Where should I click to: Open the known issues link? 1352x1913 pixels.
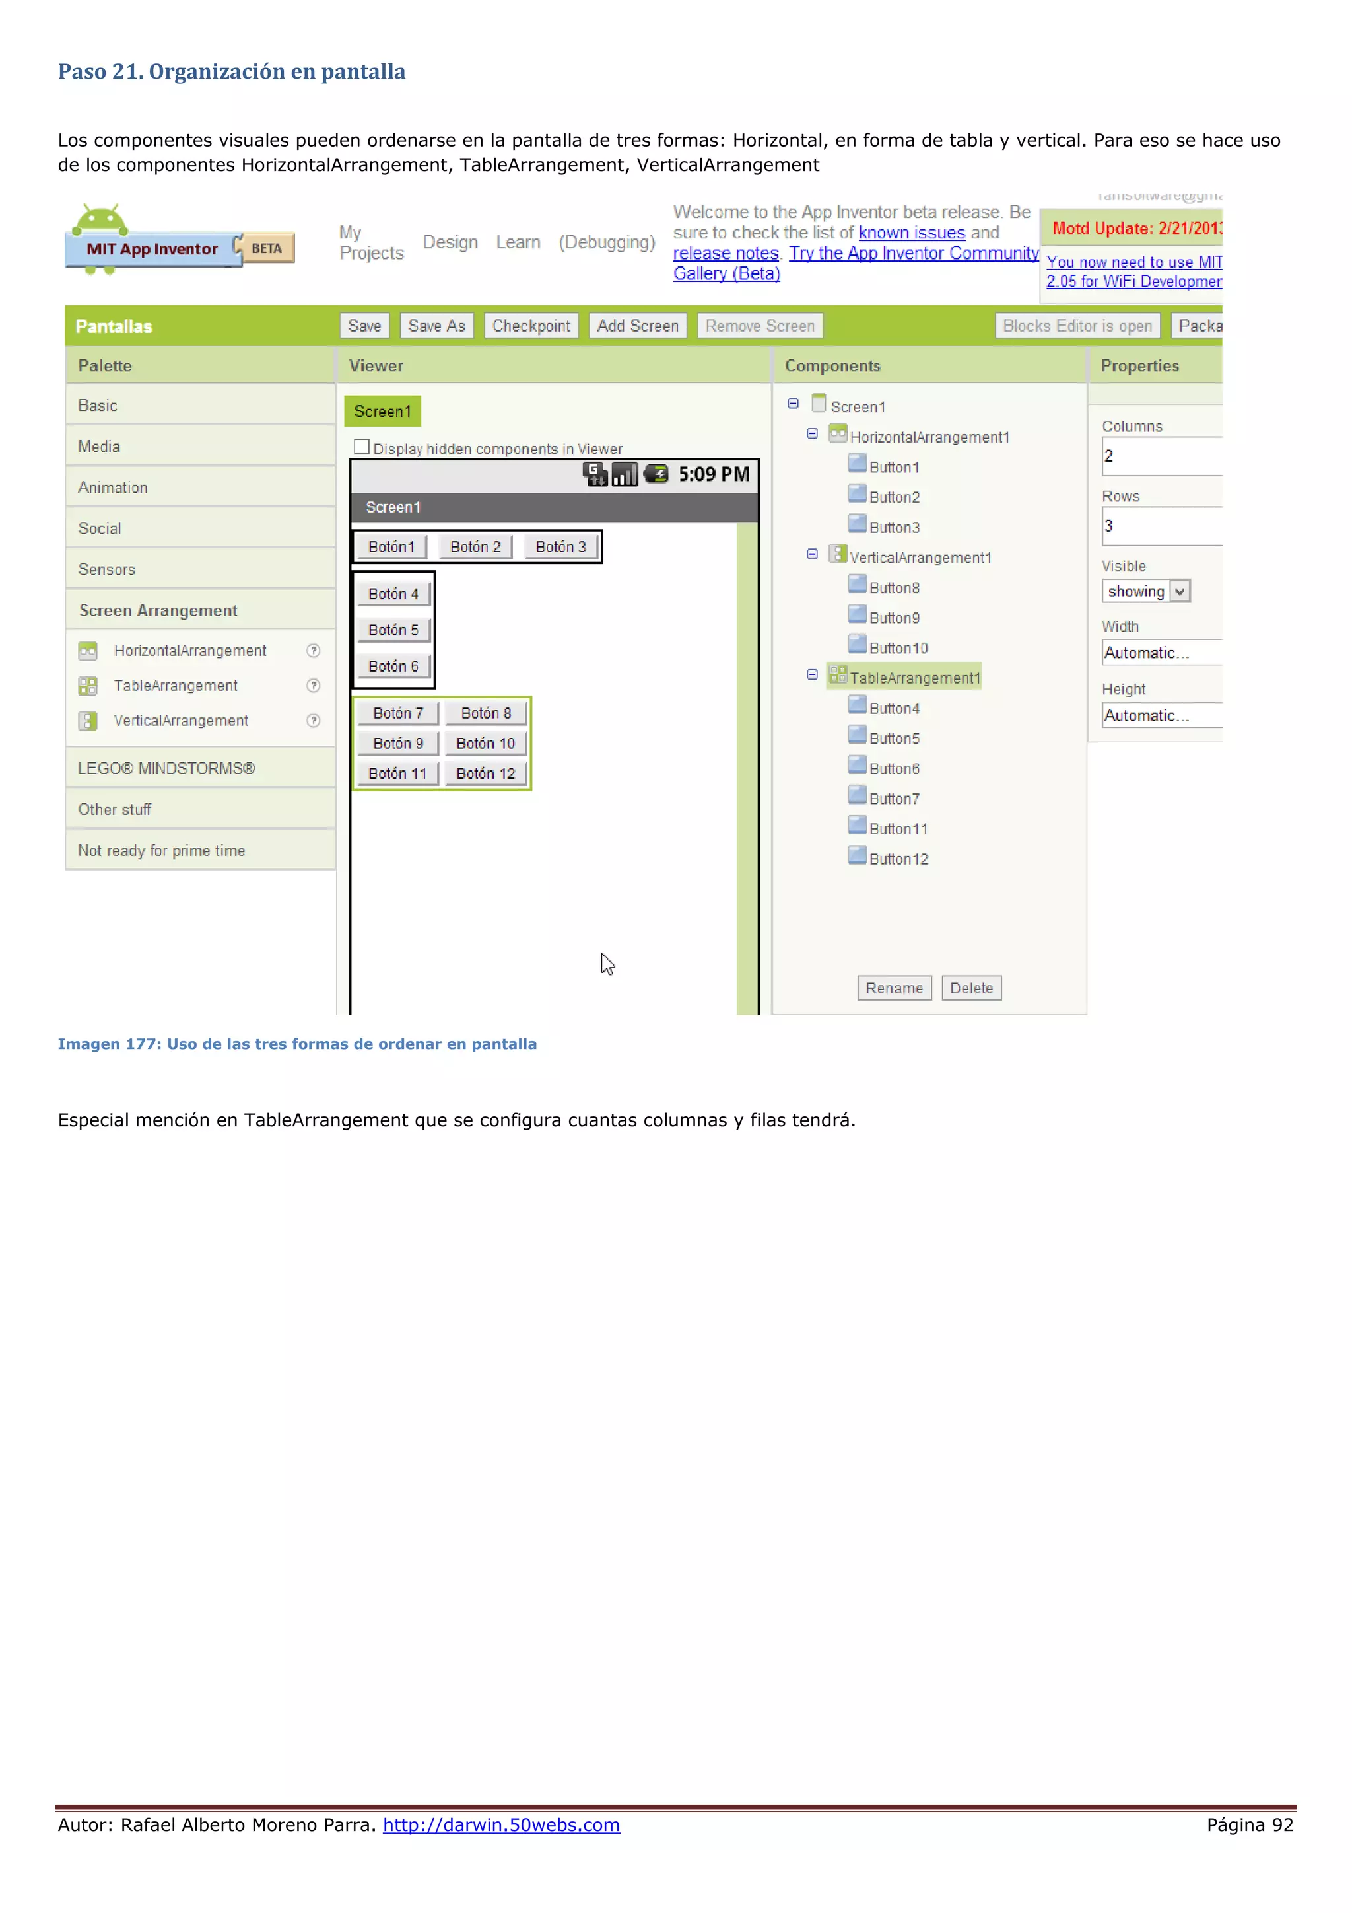coord(912,233)
